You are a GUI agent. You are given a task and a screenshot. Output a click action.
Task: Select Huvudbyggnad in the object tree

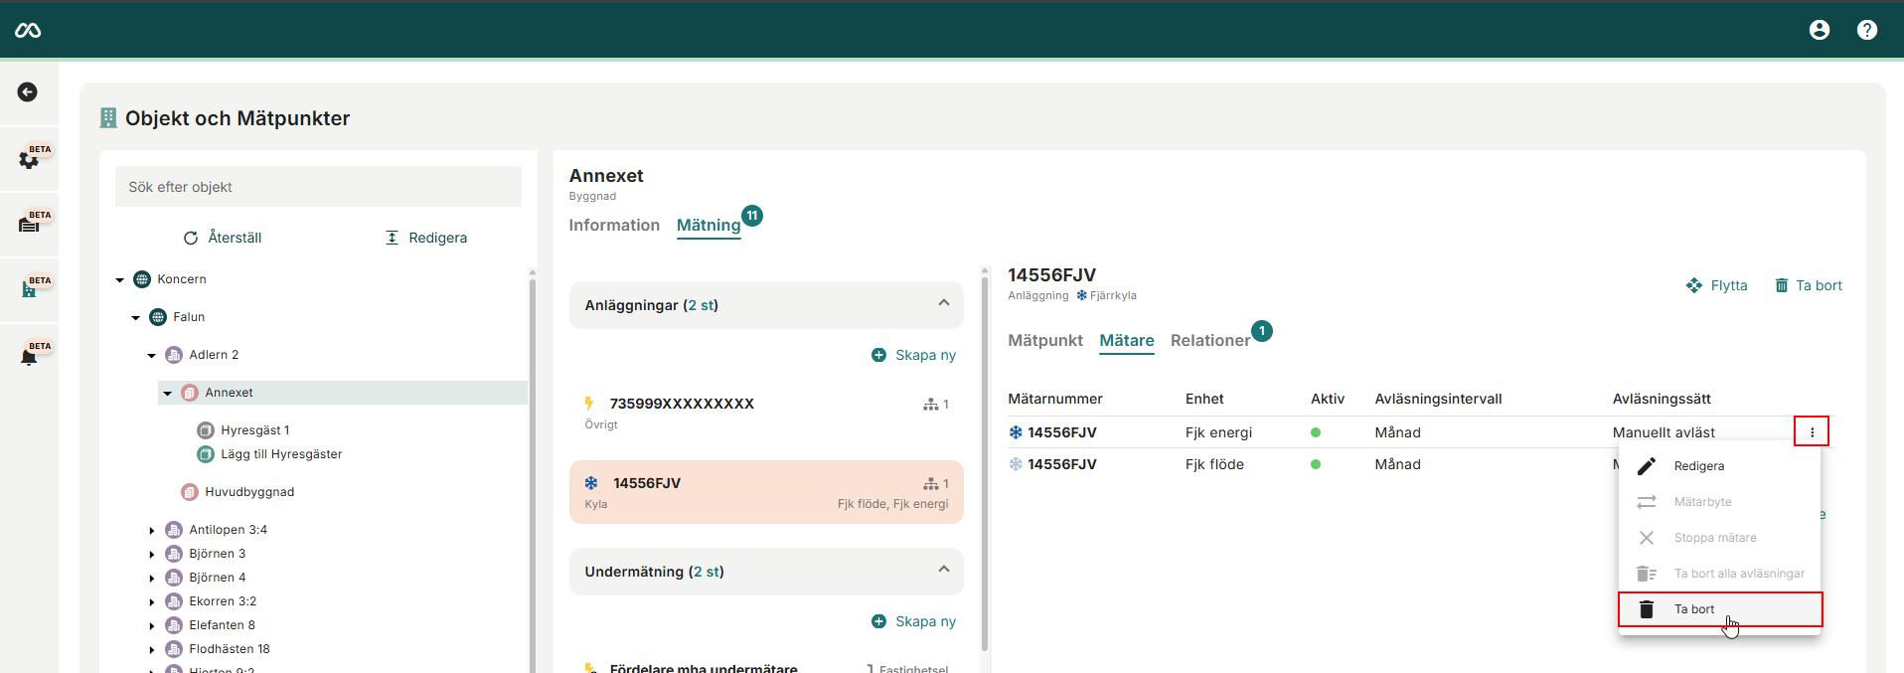(248, 492)
